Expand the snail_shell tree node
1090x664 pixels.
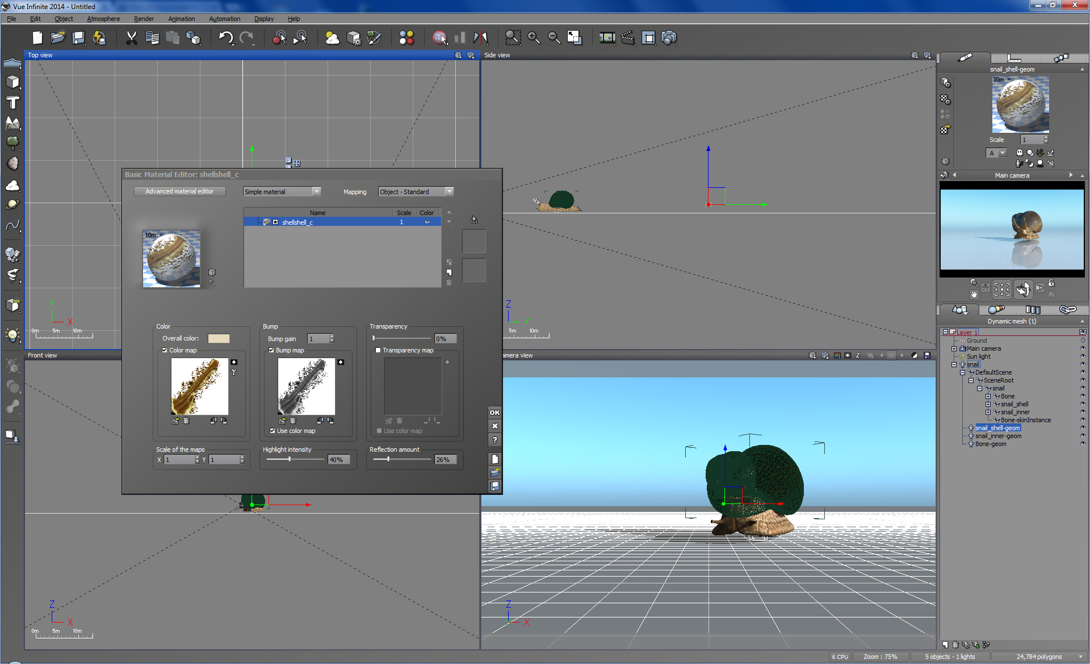click(x=988, y=404)
